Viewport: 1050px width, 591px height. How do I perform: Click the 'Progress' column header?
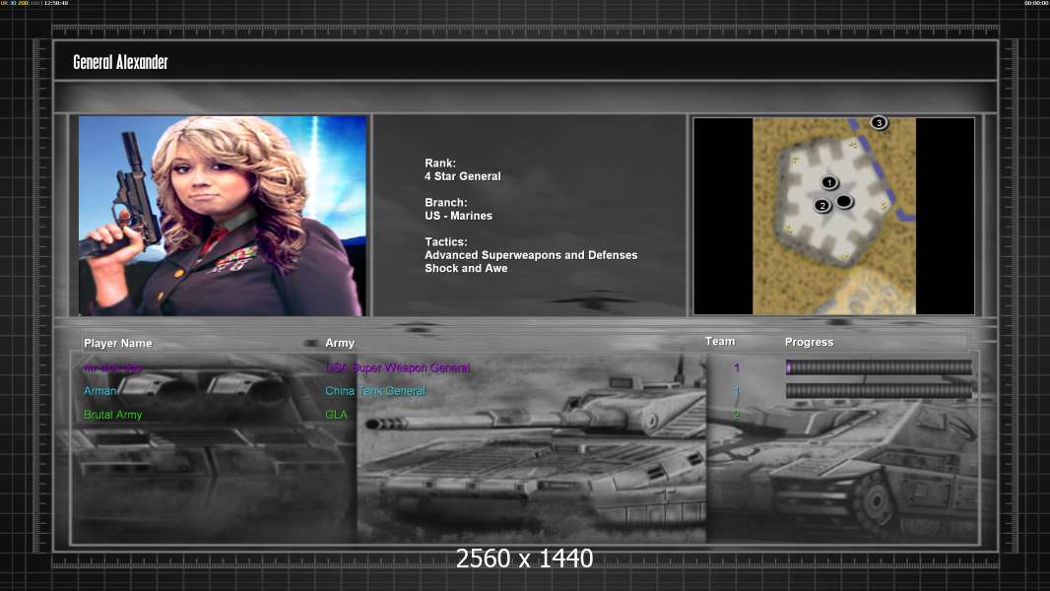[809, 342]
